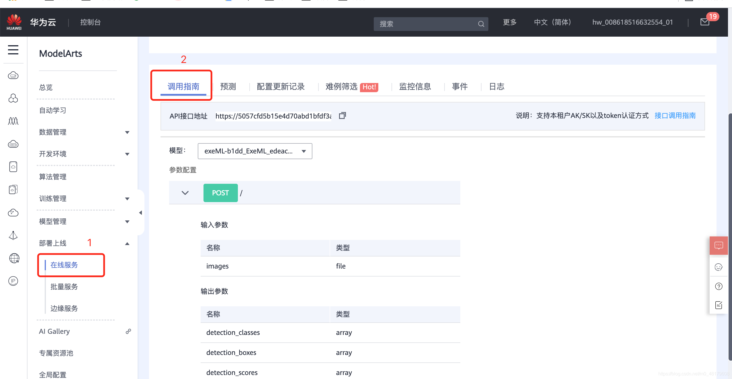
Task: Click the cloud gauge monitoring sidebar icon
Action: pos(13,212)
